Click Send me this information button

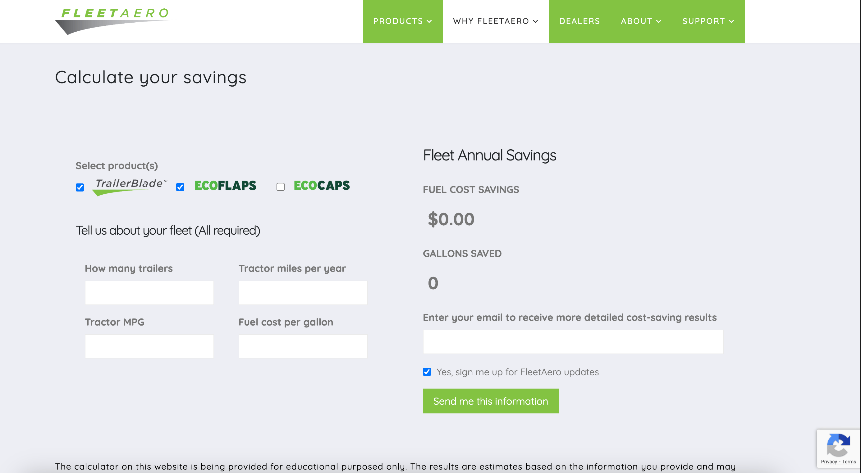point(491,401)
